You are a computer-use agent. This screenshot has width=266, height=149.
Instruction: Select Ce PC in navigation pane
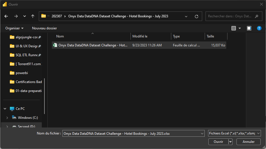click(x=20, y=109)
